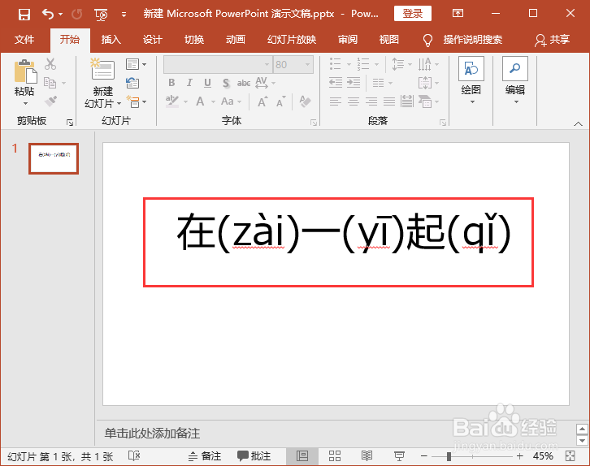Screen dimensions: 590x466
Task: Click the Format Painter brush icon
Action: (x=50, y=101)
